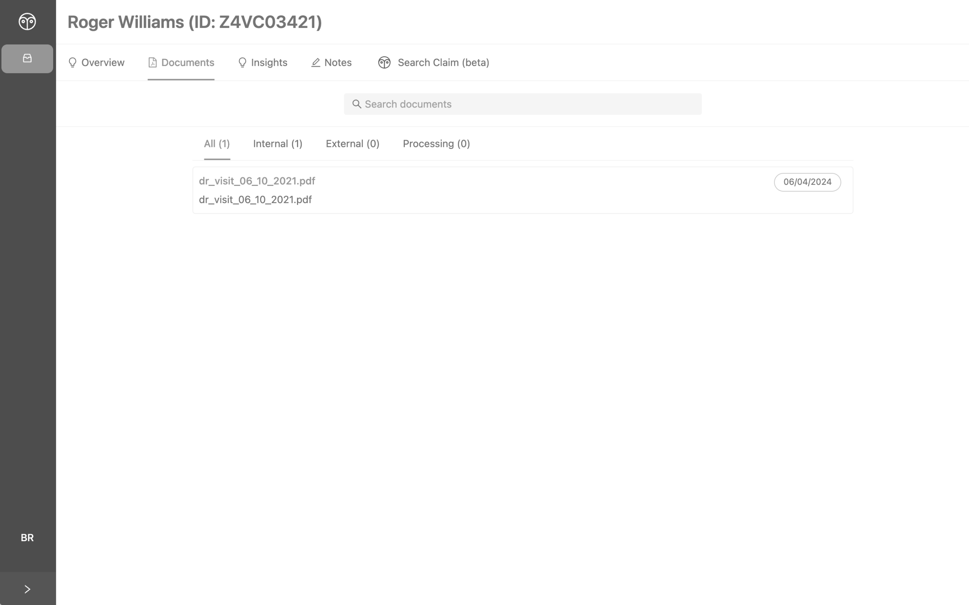This screenshot has width=969, height=605.
Task: Click the Search Claim owl icon
Action: point(384,63)
